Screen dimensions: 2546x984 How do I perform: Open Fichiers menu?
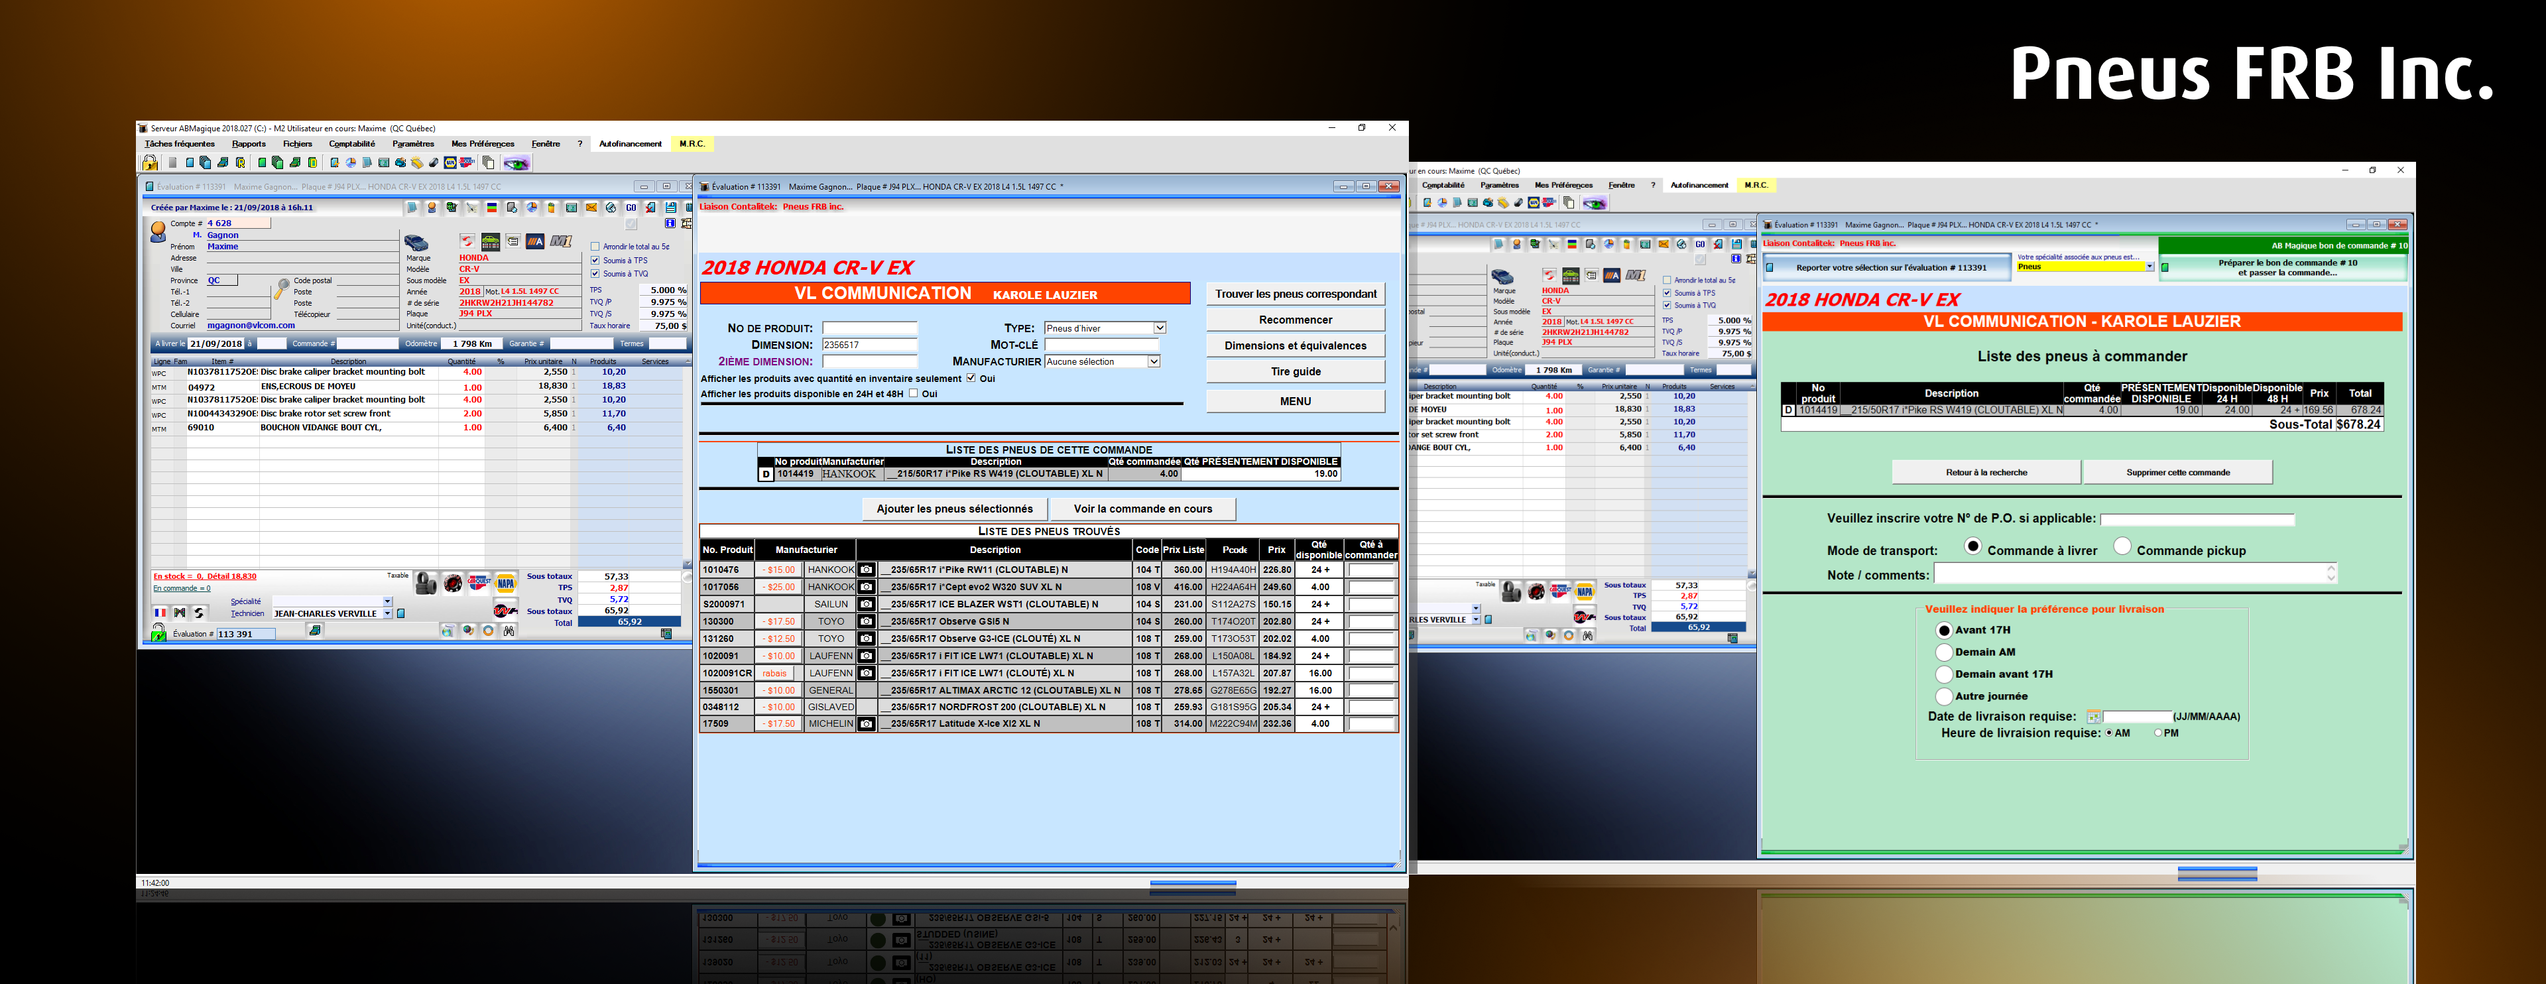click(x=298, y=145)
